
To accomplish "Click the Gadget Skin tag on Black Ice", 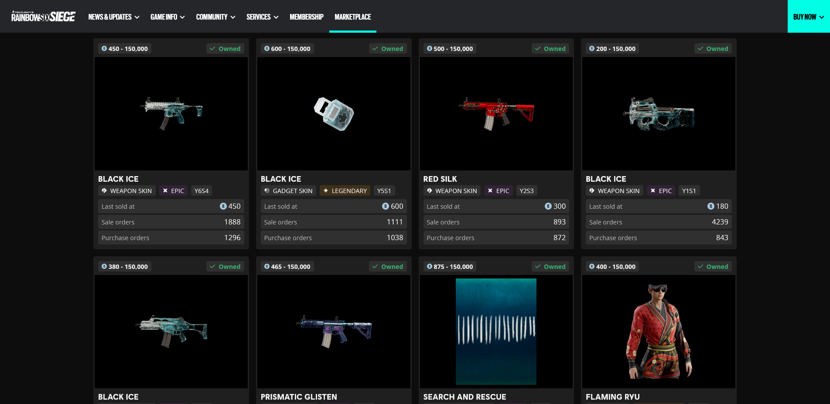I will coord(288,190).
